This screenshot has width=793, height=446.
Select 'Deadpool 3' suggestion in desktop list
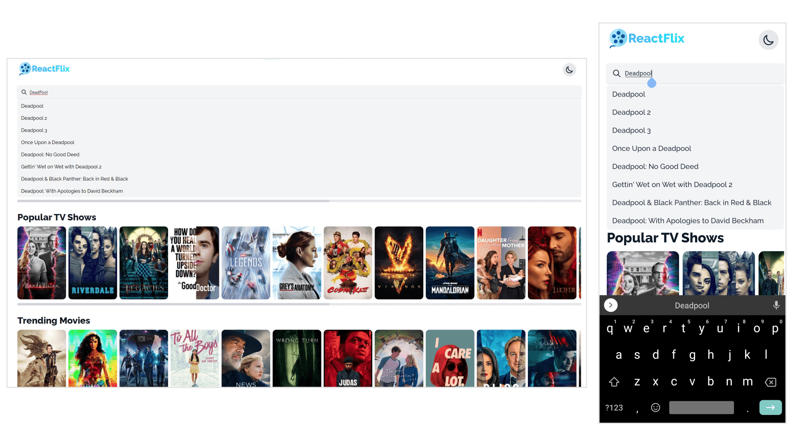tap(299, 130)
